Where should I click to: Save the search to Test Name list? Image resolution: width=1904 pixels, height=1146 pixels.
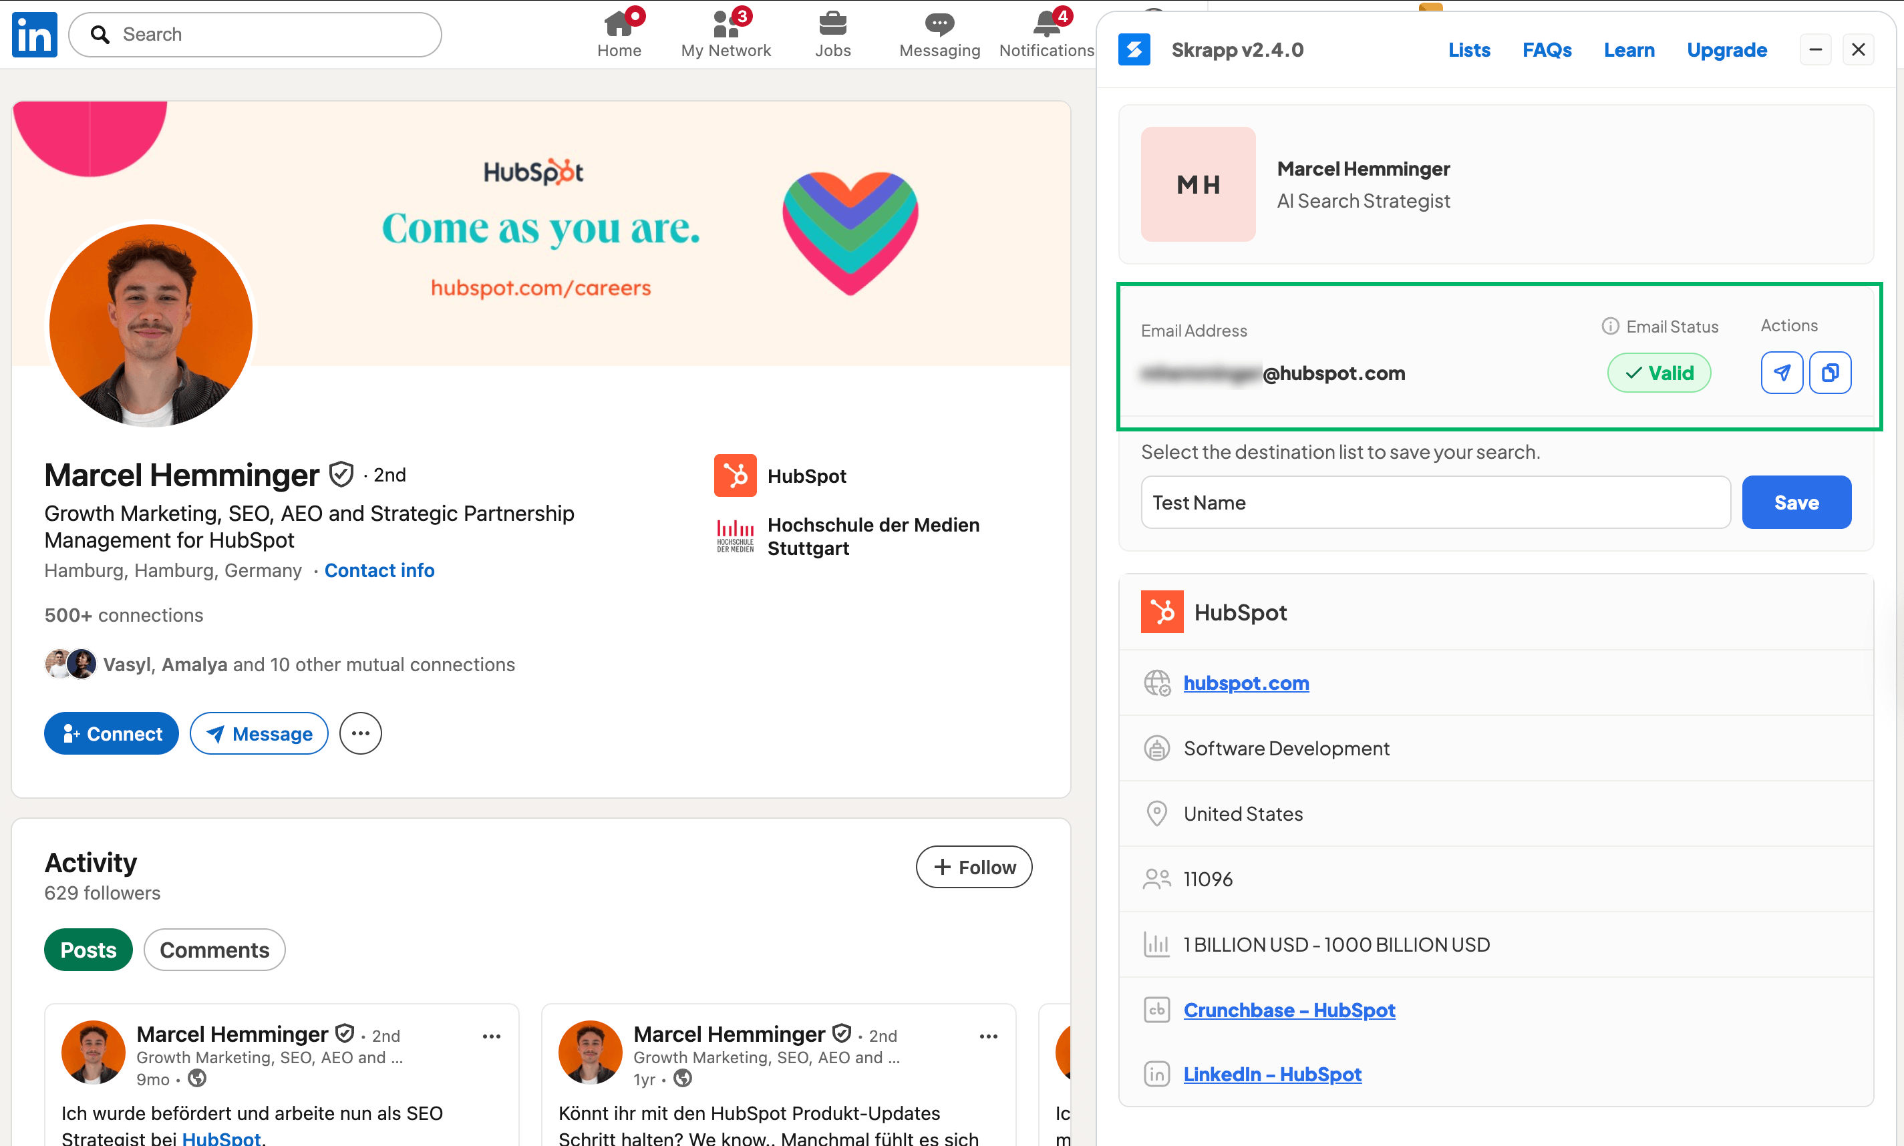tap(1796, 502)
